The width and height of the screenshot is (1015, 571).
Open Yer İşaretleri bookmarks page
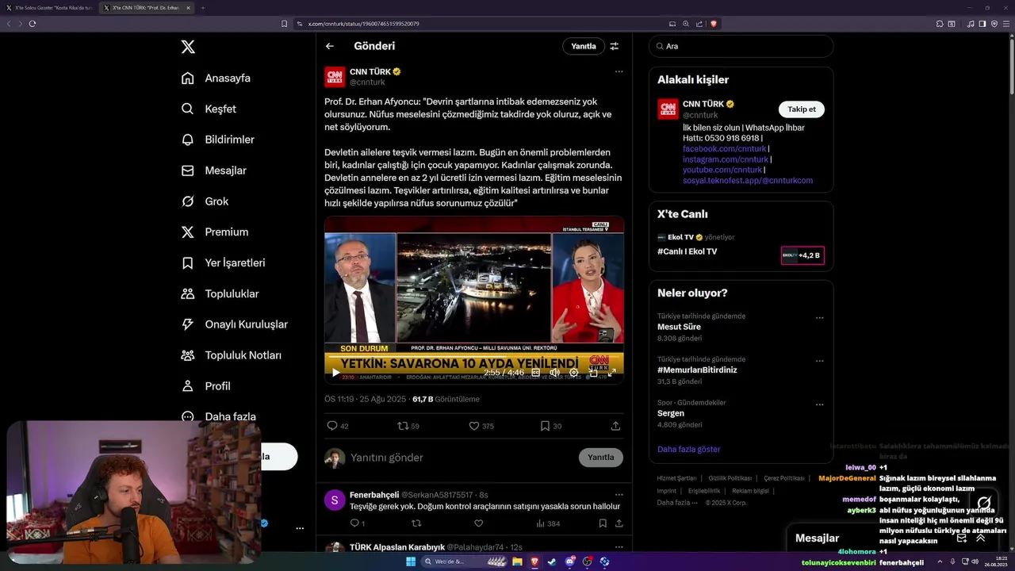[x=223, y=263]
